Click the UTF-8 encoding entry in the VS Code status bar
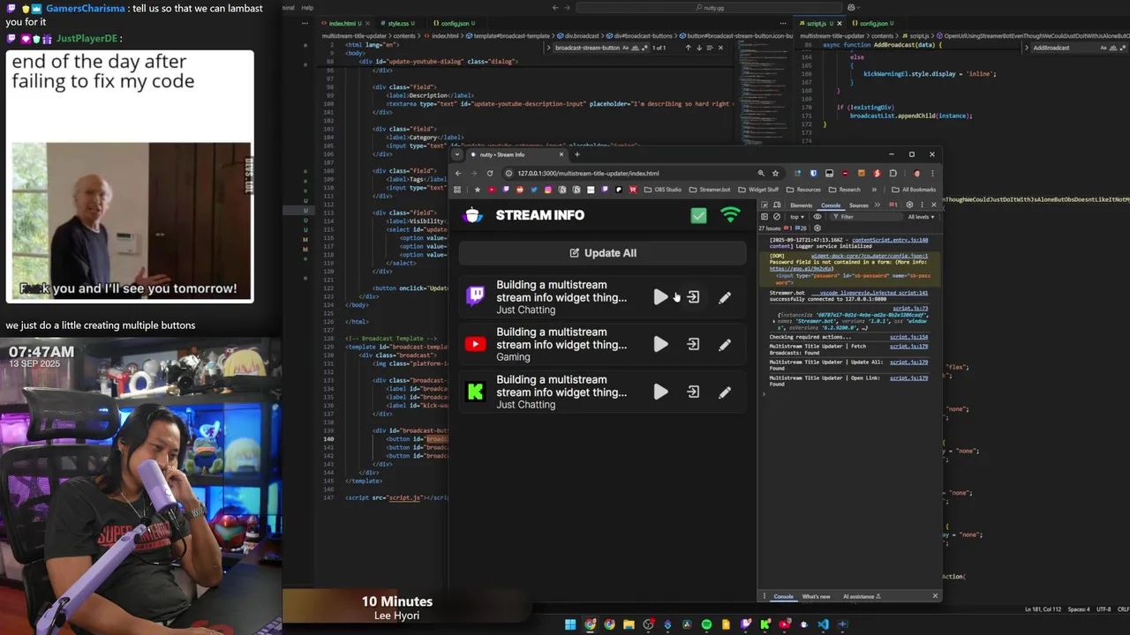The height and width of the screenshot is (635, 1130). [x=1104, y=609]
